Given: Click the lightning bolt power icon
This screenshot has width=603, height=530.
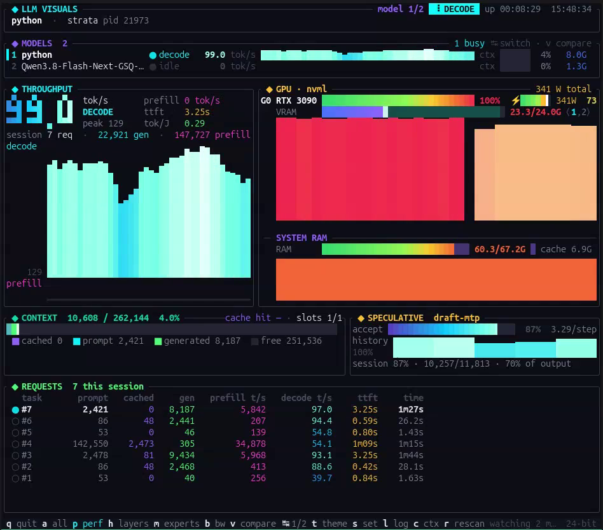Looking at the screenshot, I should 515,100.
